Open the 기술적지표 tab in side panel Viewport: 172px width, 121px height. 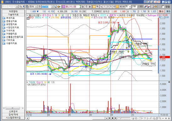(13, 14)
